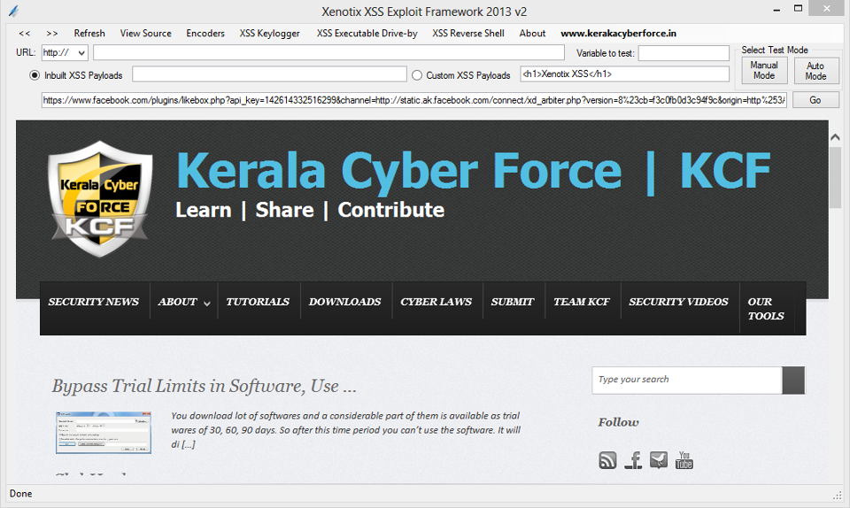The width and height of the screenshot is (850, 508).
Task: Click the article screenshot thumbnail
Action: (x=104, y=432)
